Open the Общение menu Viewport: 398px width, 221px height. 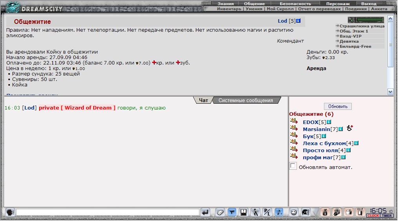tap(254, 4)
